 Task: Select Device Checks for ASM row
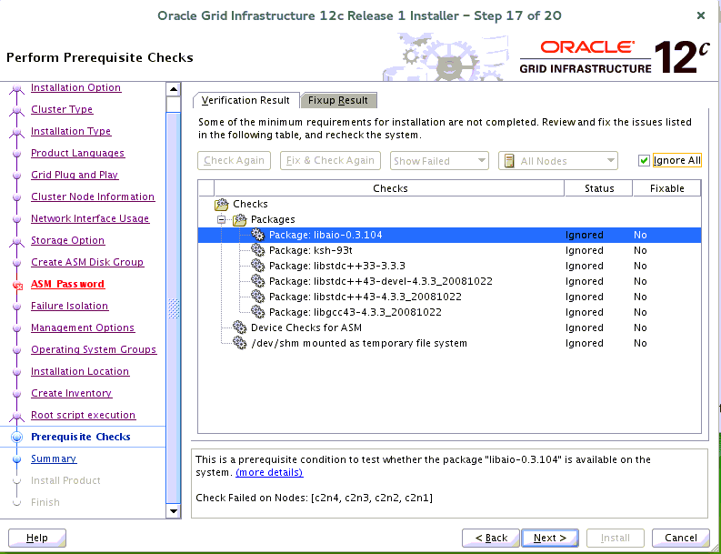pyautogui.click(x=449, y=327)
